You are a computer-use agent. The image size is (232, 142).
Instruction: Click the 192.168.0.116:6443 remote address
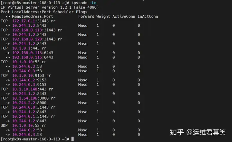pos(33,58)
